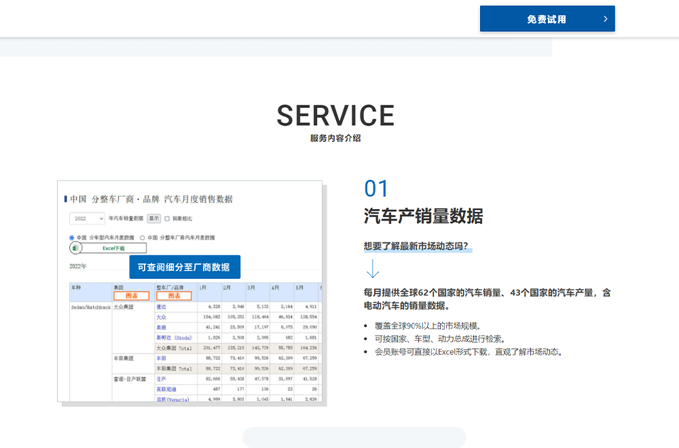
Task: Click the 服务内容介绍 subtitle
Action: pos(335,138)
